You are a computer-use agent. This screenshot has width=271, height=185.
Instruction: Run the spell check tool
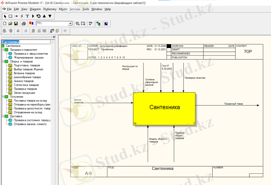(90, 23)
